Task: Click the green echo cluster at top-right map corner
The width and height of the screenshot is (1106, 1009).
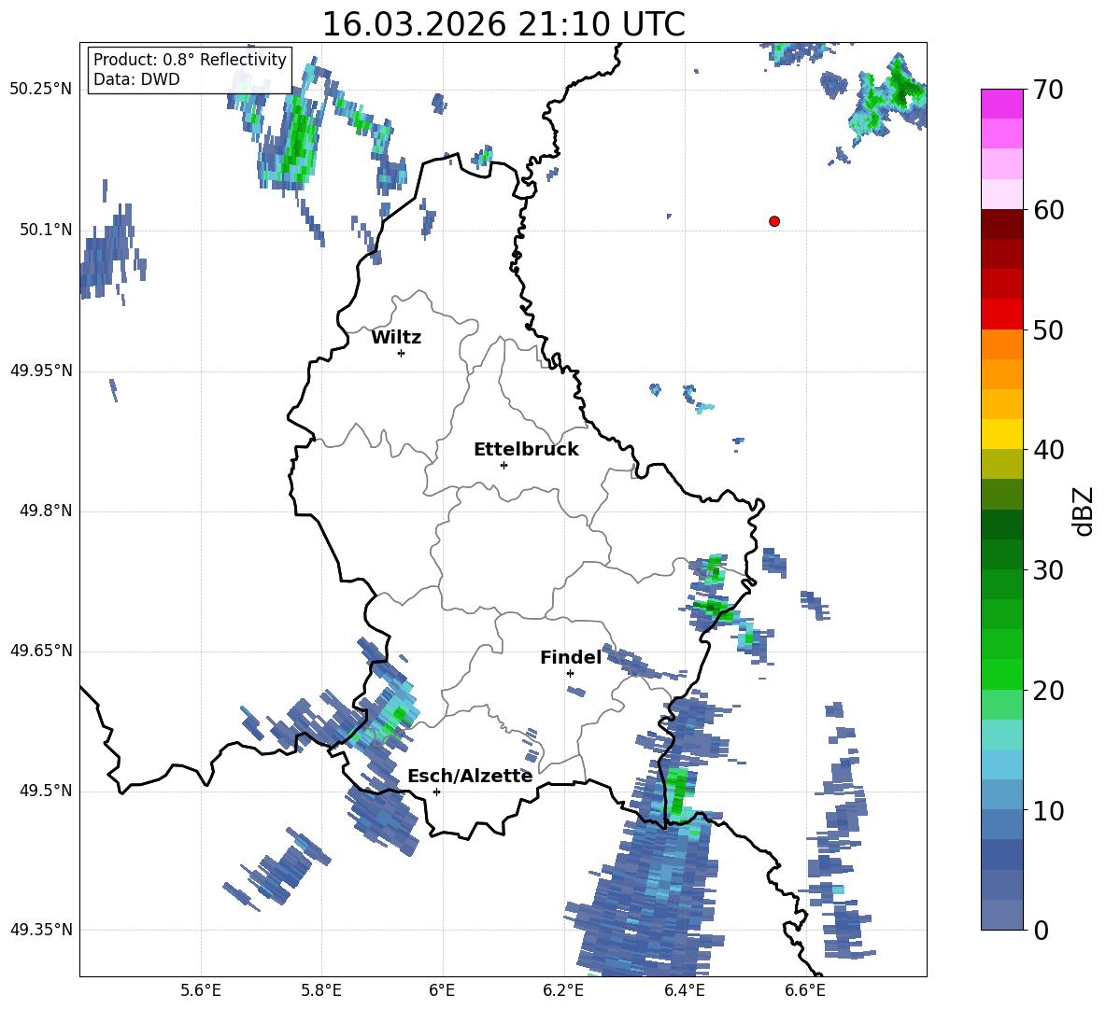Action: tap(890, 95)
